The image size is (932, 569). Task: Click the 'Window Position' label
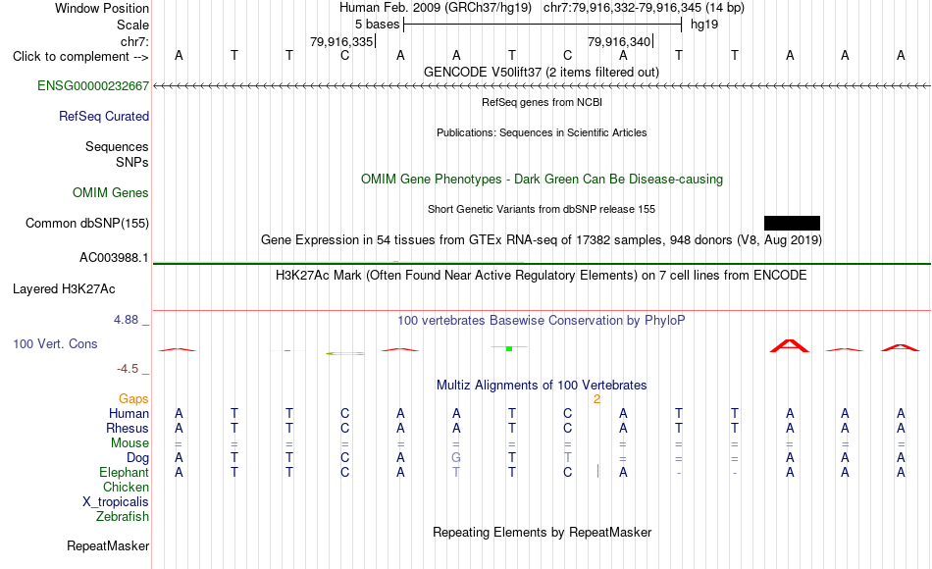tap(102, 8)
